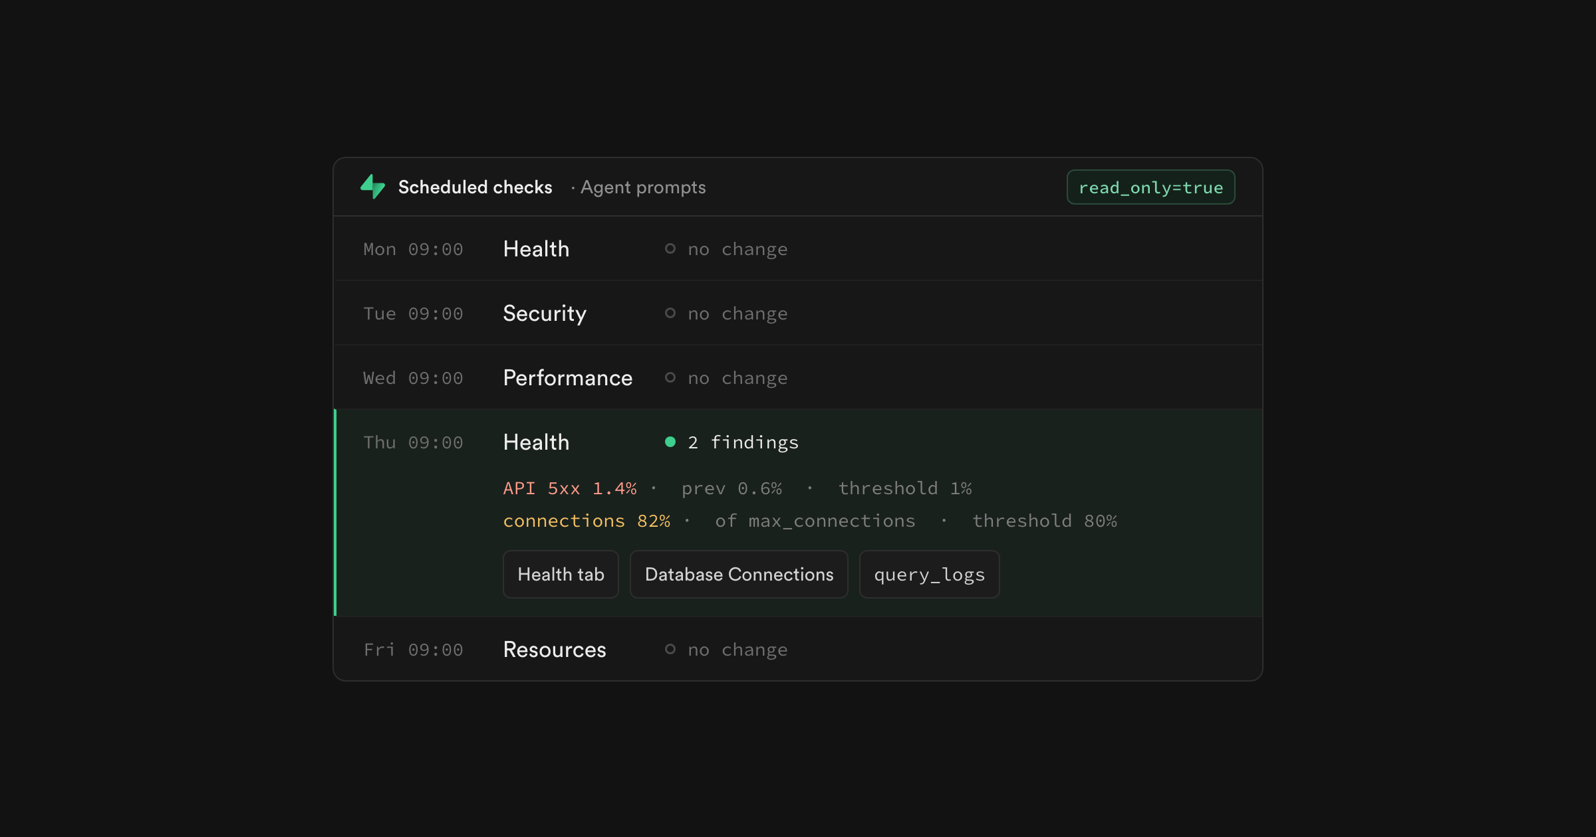This screenshot has height=837, width=1596.
Task: Click the threshold 80% value
Action: 1045,521
